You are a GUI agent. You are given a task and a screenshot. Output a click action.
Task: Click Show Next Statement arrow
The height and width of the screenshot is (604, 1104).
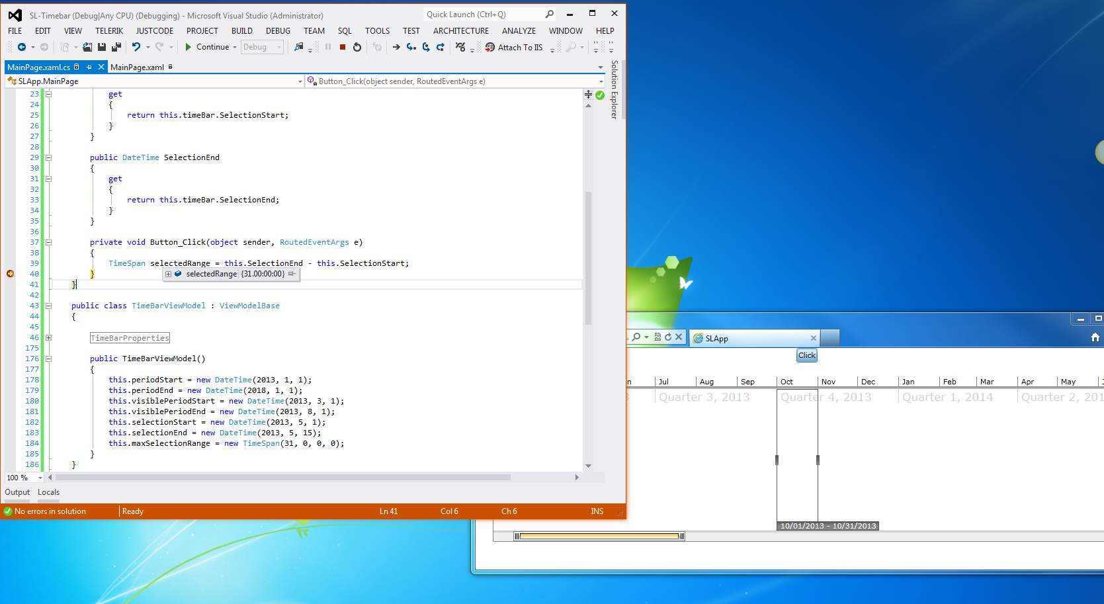click(x=396, y=47)
